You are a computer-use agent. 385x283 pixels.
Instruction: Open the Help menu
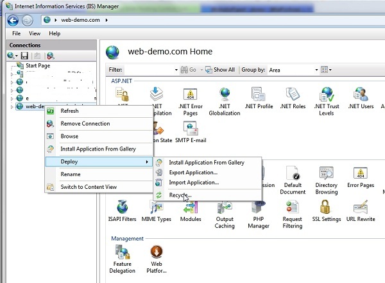point(55,33)
